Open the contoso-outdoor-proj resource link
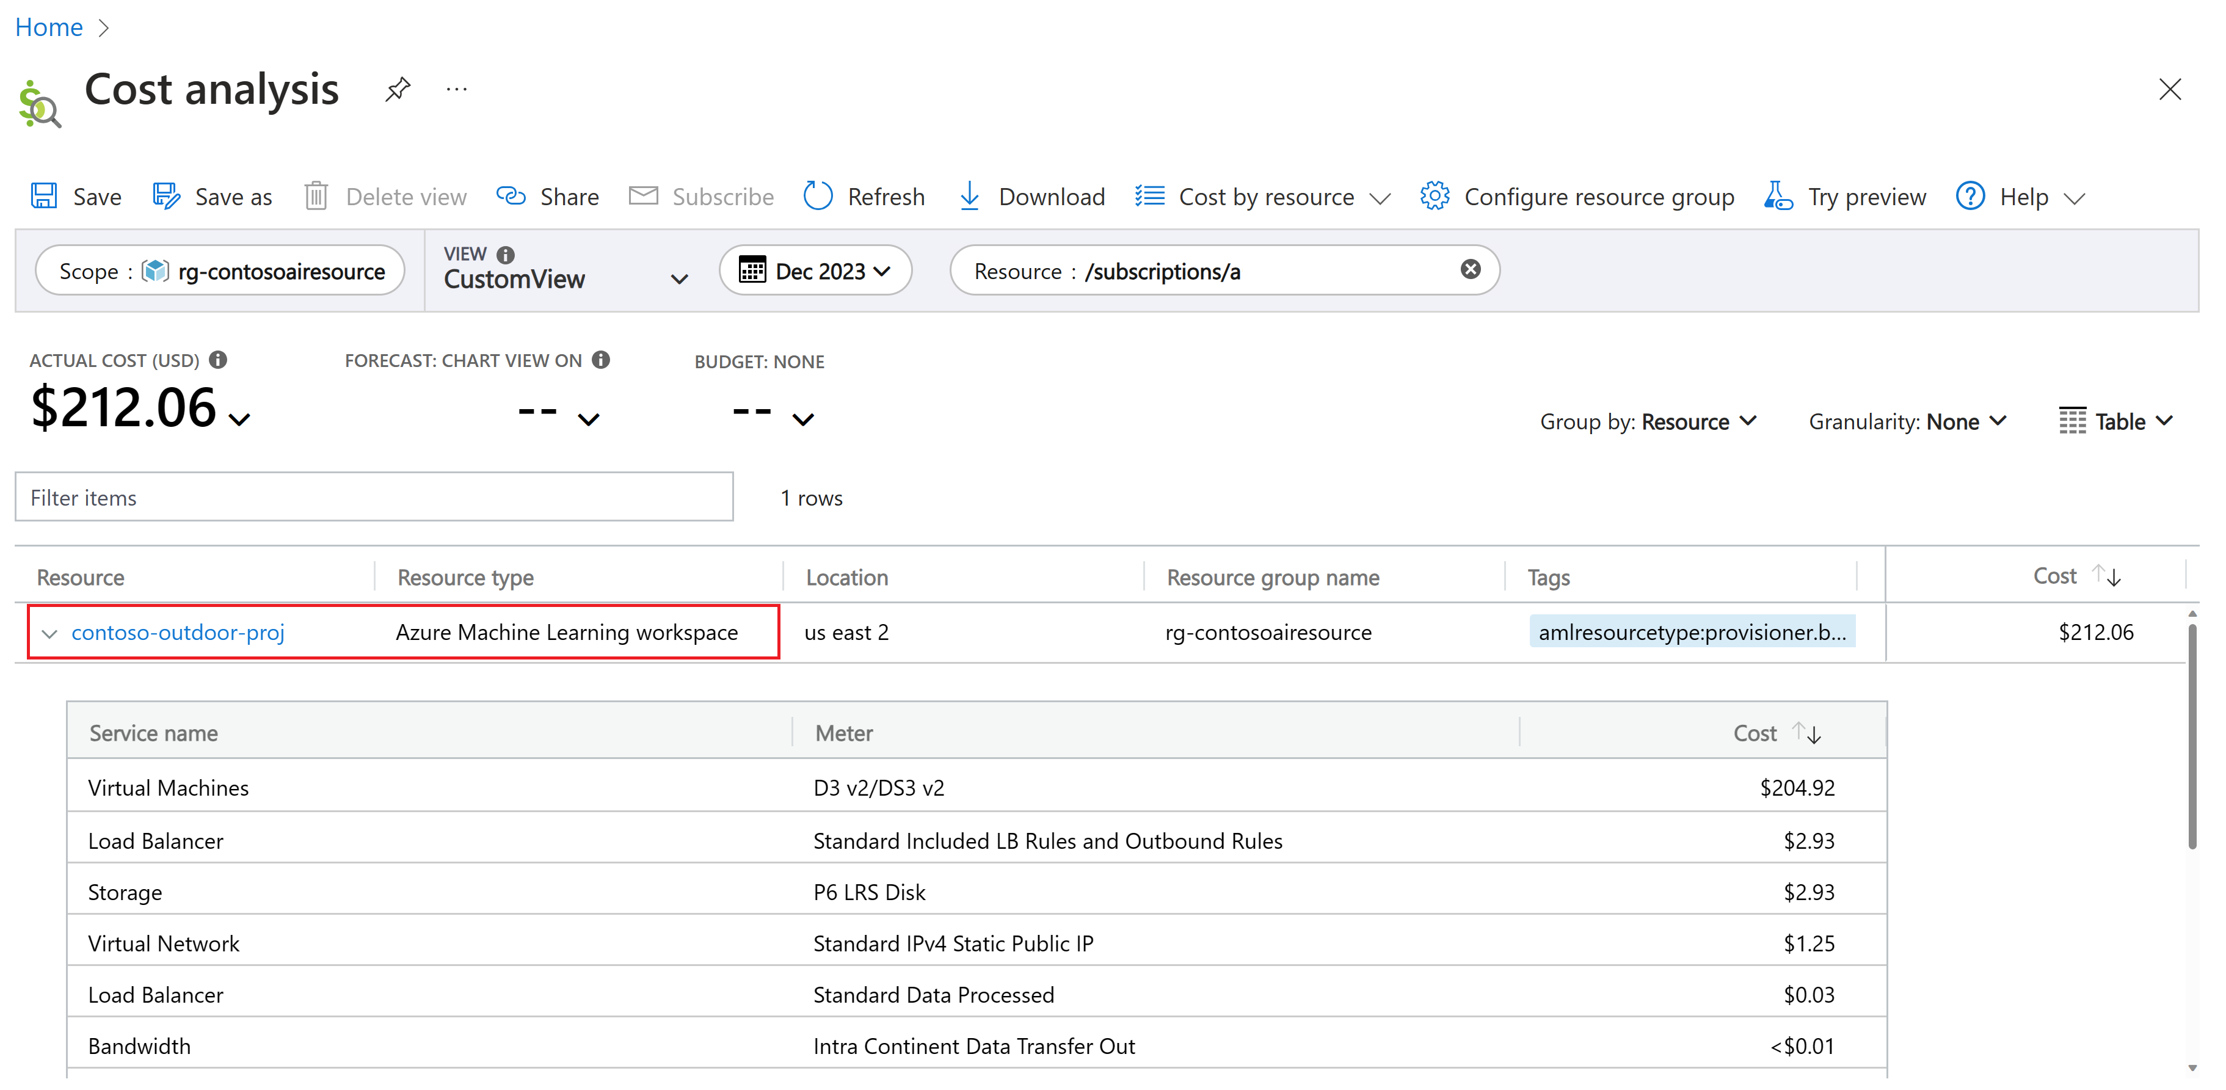The height and width of the screenshot is (1090, 2226). [x=178, y=632]
